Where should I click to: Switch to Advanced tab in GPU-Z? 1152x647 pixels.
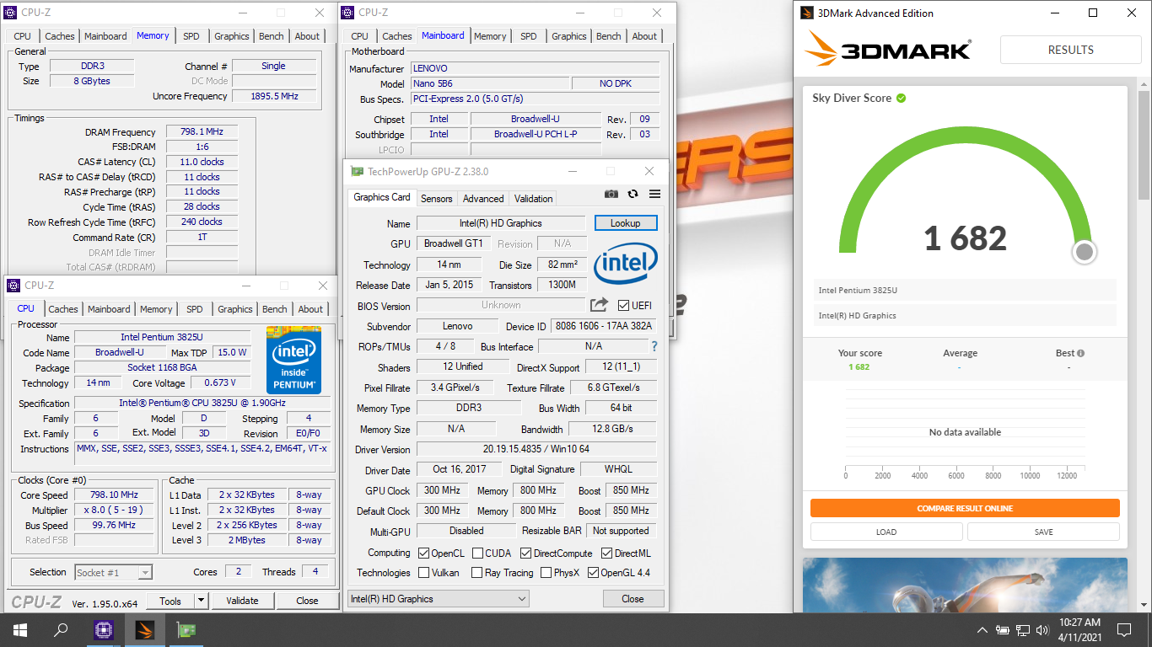[x=483, y=199]
